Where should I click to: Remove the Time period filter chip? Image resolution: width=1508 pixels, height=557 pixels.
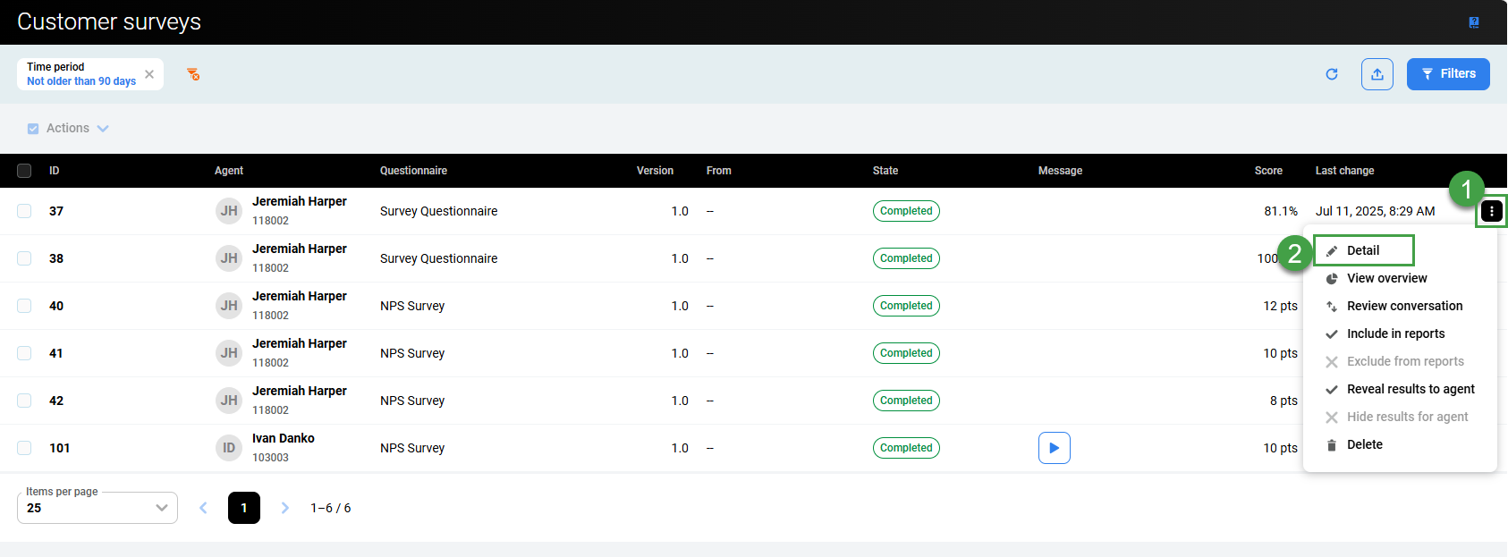(x=149, y=74)
